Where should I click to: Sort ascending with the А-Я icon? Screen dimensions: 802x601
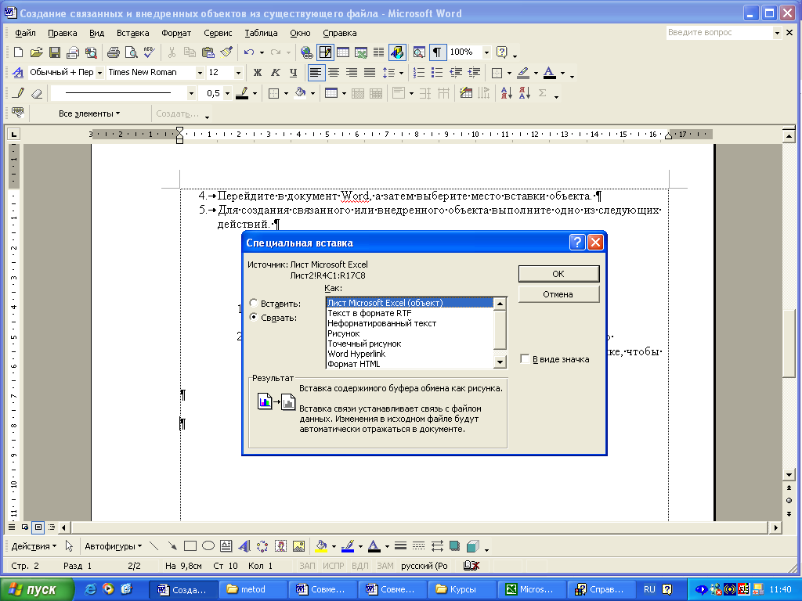pos(507,93)
